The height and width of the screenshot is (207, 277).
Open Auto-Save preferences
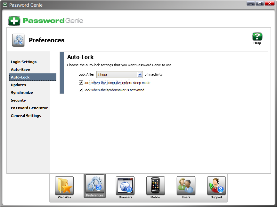[x=20, y=70]
